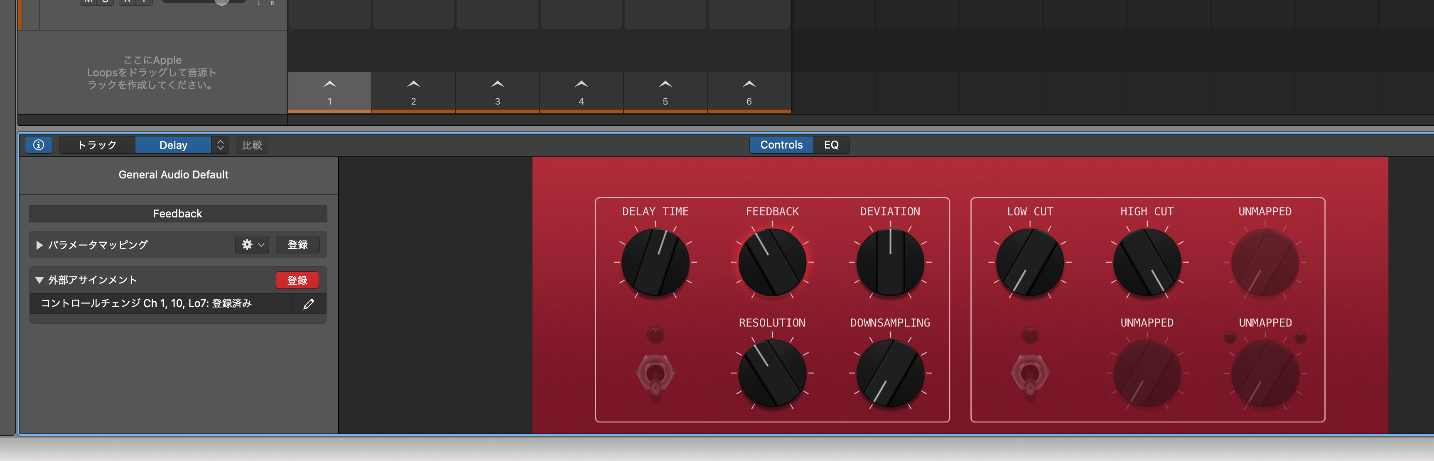This screenshot has width=1434, height=461.
Task: Click the grey 登録 learn button
Action: pos(297,245)
